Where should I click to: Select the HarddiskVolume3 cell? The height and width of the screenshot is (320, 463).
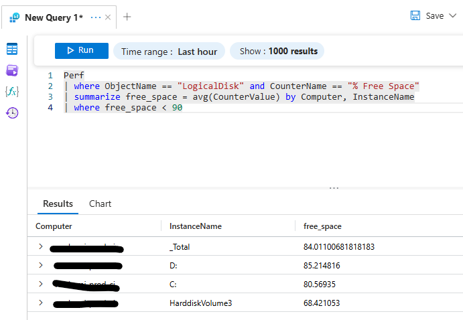tap(201, 303)
